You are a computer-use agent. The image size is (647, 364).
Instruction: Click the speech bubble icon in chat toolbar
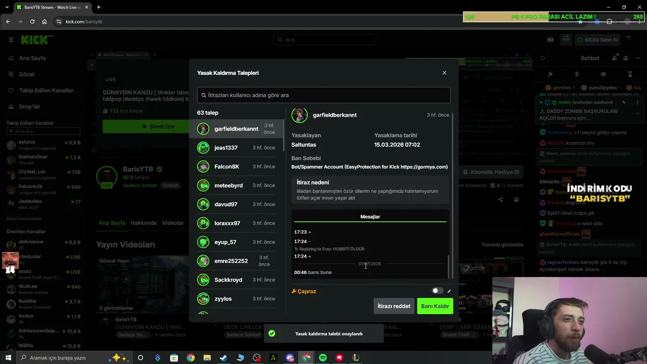tap(603, 74)
